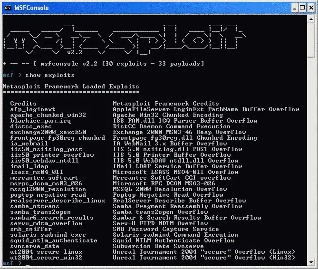Click 'Squid NTLM Authenticate Overflow' description

[x=173, y=240]
